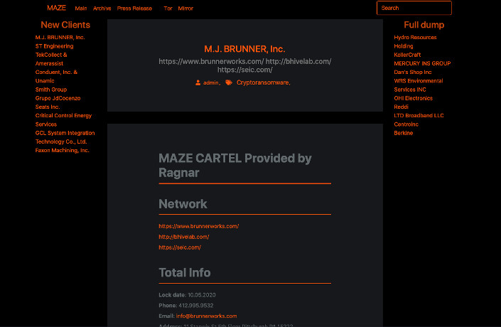The height and width of the screenshot is (327, 501).
Task: Select MERCURY INS GROUP entry
Action: pyautogui.click(x=422, y=63)
